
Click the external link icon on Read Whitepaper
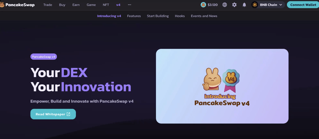click(68, 114)
